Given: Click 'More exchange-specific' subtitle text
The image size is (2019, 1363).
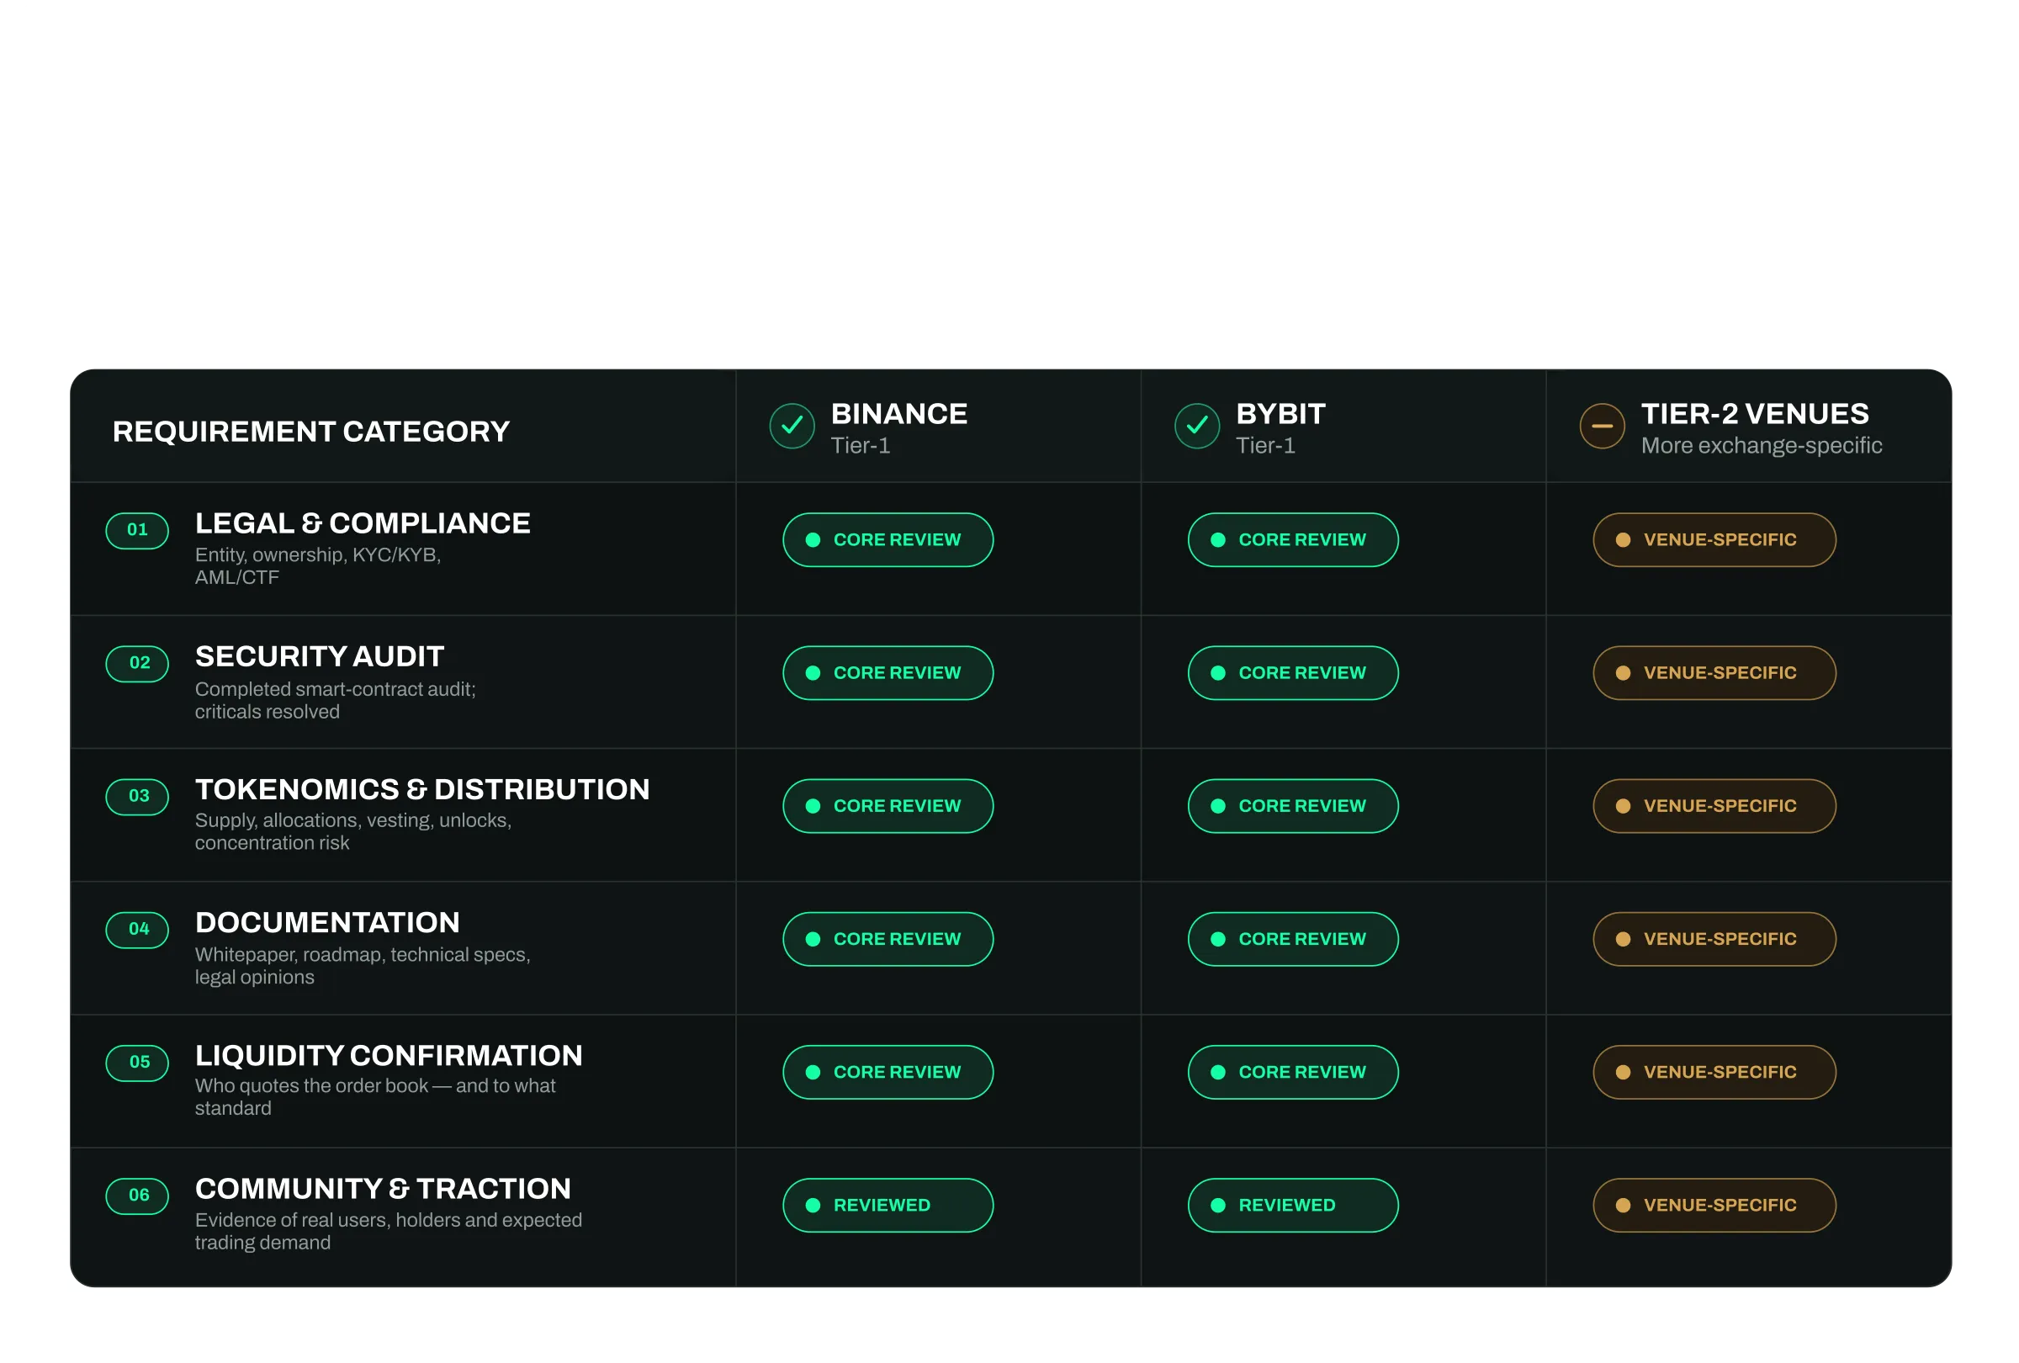Looking at the screenshot, I should tap(1760, 446).
